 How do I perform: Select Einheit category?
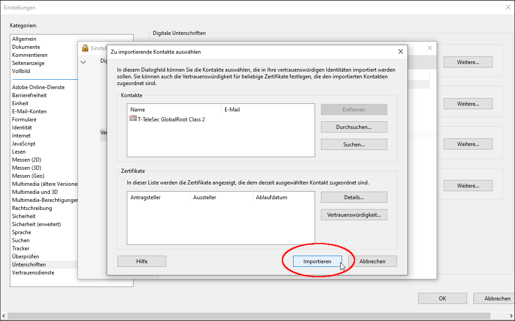tap(20, 103)
